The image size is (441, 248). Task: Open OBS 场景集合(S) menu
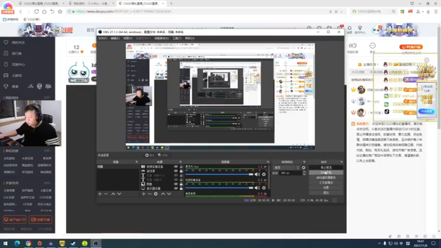tap(162, 38)
